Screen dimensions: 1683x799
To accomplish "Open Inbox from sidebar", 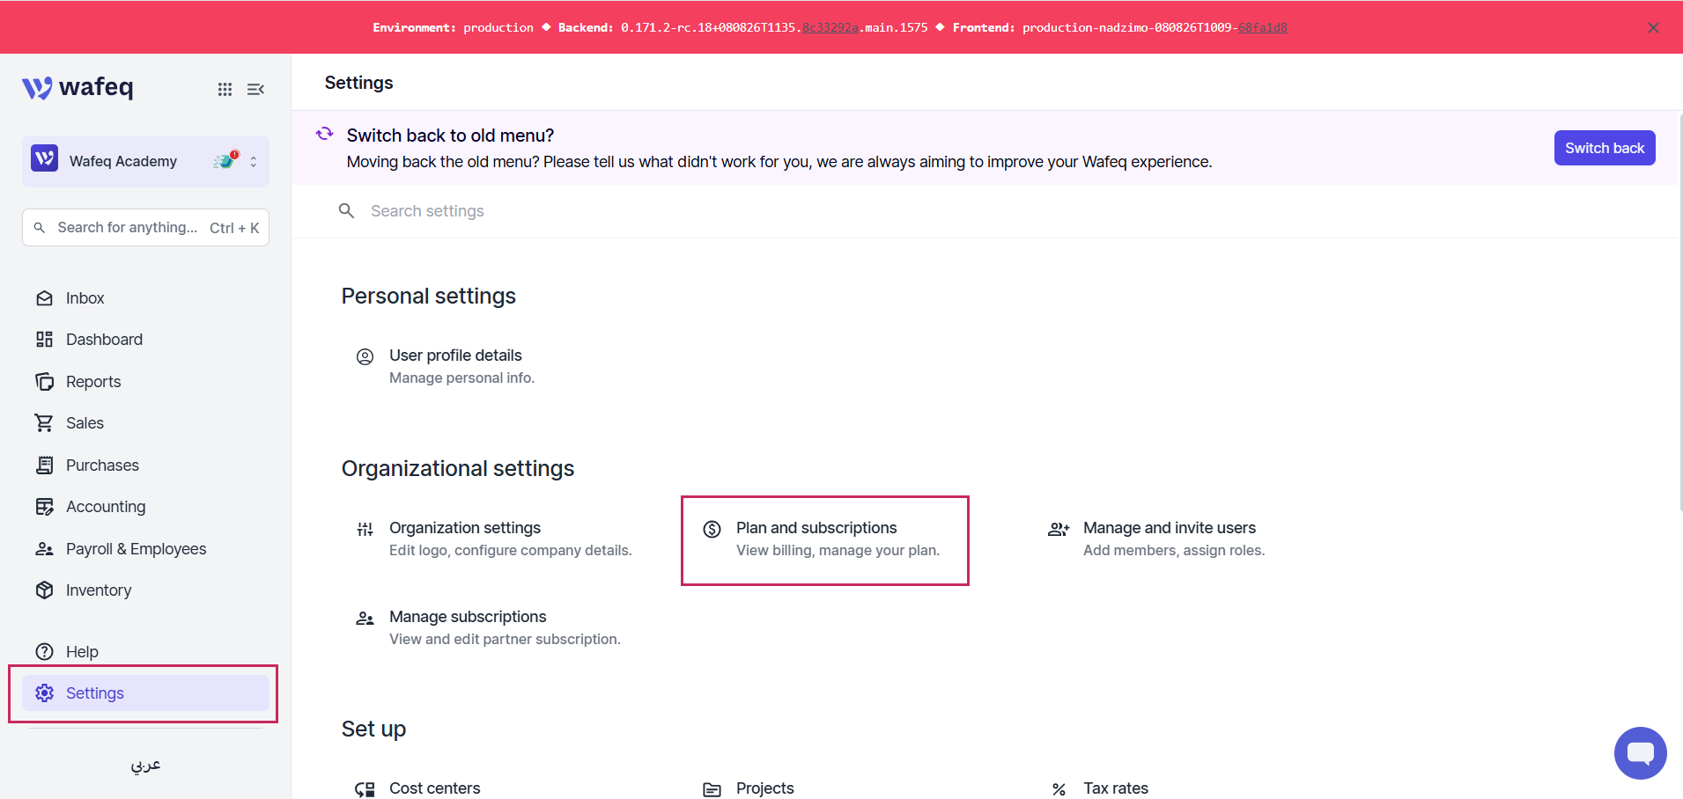I will point(85,298).
